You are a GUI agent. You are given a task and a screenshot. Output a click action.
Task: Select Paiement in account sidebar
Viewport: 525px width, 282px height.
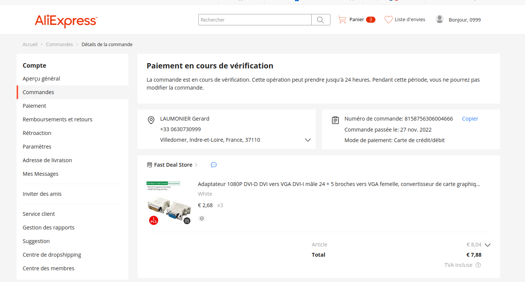click(x=34, y=106)
